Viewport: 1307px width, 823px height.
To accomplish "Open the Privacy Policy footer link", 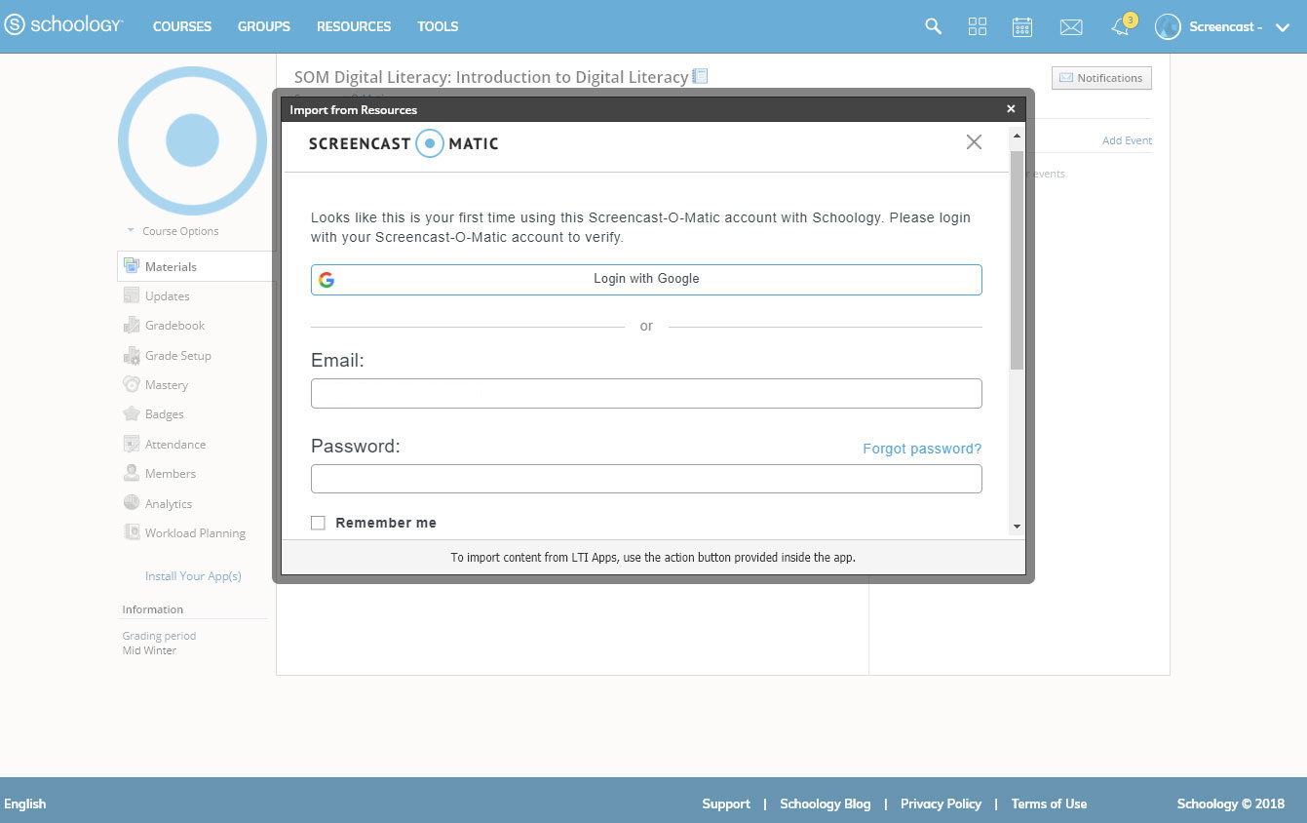I will tap(941, 803).
